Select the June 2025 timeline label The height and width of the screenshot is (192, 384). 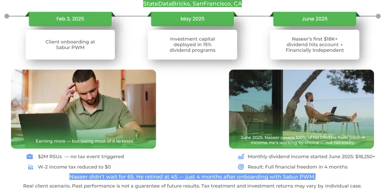[315, 19]
